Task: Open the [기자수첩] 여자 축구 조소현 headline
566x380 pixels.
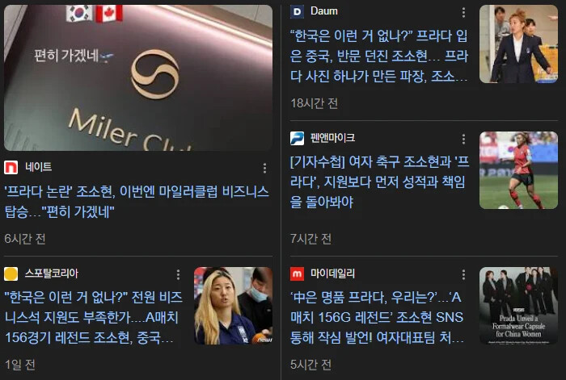Action: coord(380,182)
